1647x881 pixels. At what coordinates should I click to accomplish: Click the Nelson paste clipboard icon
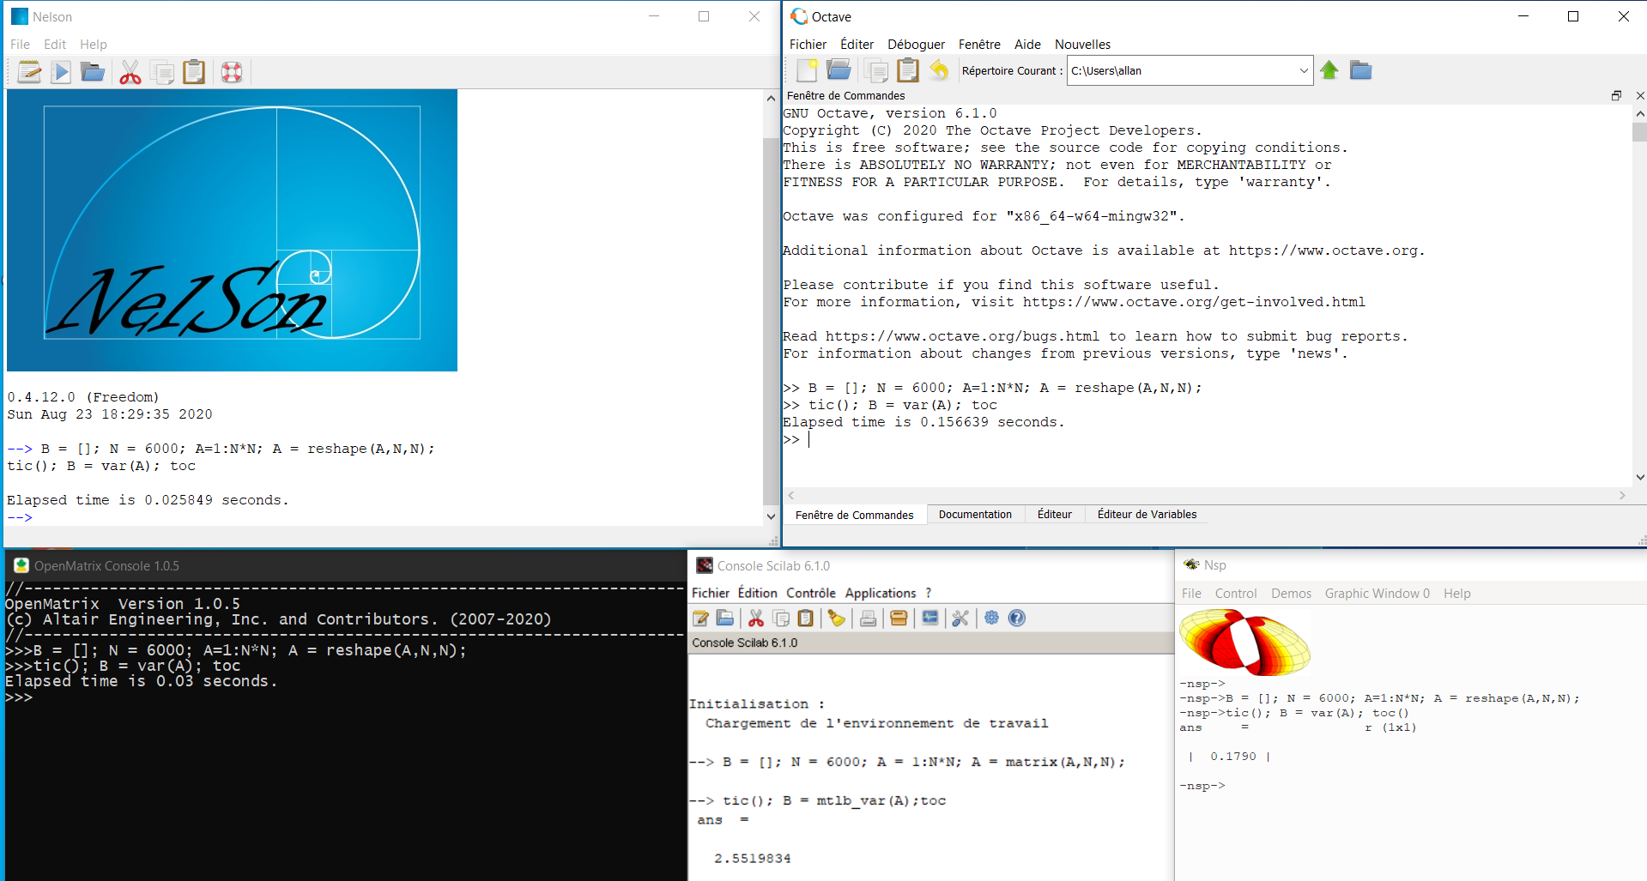pyautogui.click(x=194, y=72)
